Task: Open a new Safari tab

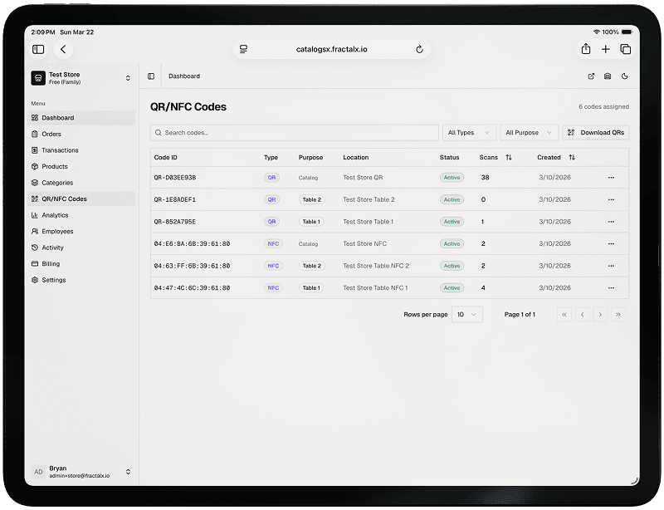Action: [x=606, y=49]
